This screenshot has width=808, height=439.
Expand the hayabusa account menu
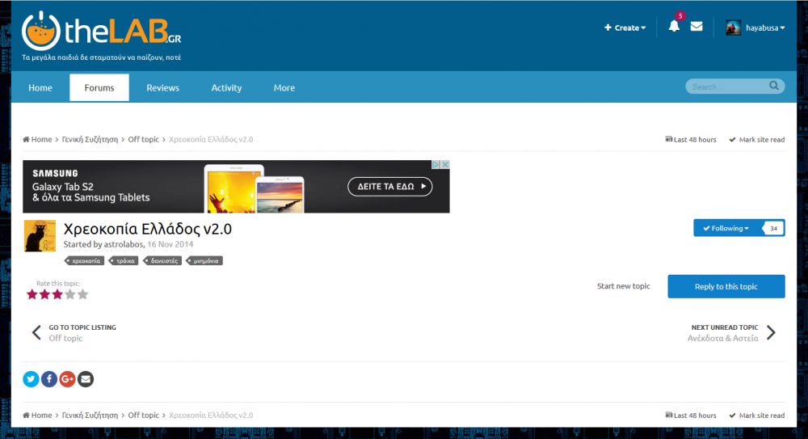pos(765,27)
